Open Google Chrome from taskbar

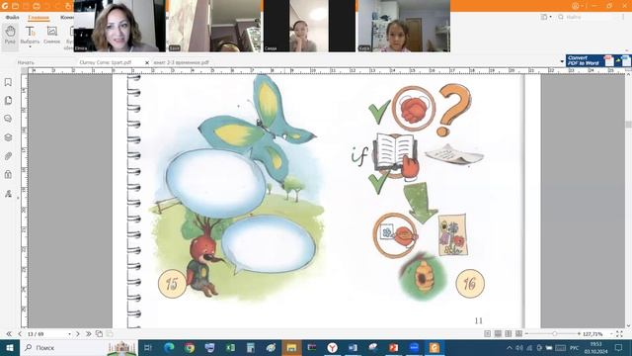[190, 347]
